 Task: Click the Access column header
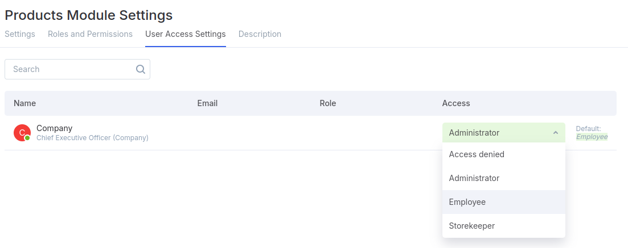(x=456, y=103)
